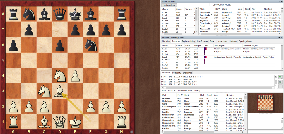Select 6...Nc6 row in the Reference table
284x134 pixels.
[218, 54]
